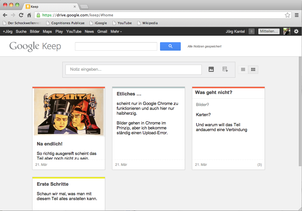Click the Und warum will das Teil item
Screen dimensions: 302x211
[222, 127]
